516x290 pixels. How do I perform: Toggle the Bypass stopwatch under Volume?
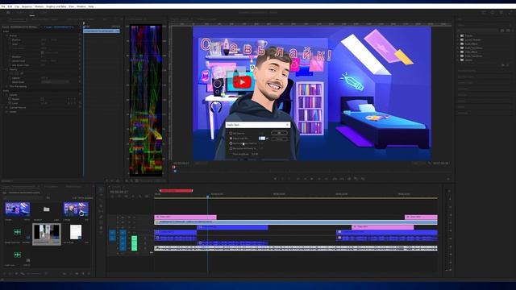(x=10, y=99)
